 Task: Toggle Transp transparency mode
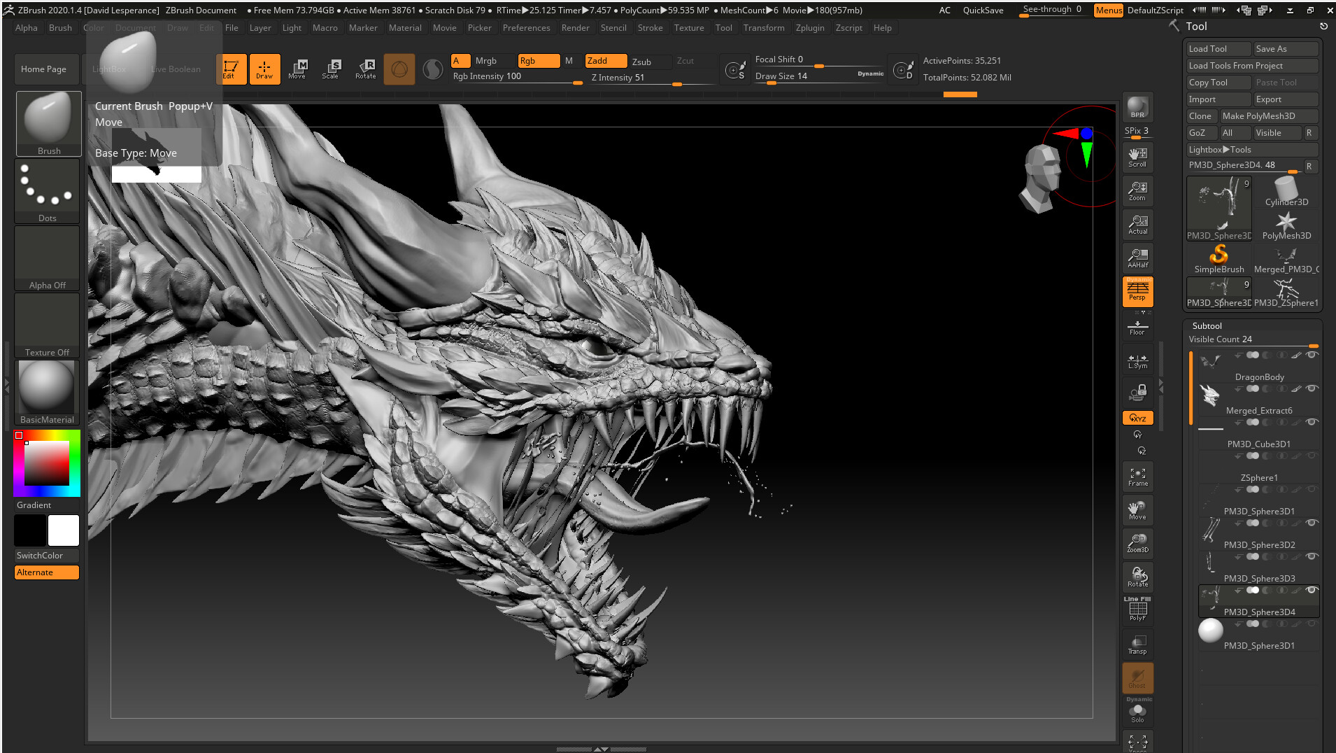(1137, 644)
